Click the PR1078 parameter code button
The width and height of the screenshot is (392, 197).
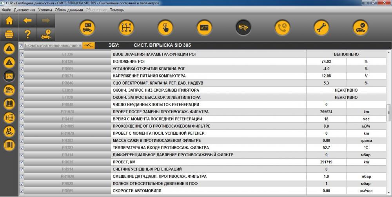(67, 112)
